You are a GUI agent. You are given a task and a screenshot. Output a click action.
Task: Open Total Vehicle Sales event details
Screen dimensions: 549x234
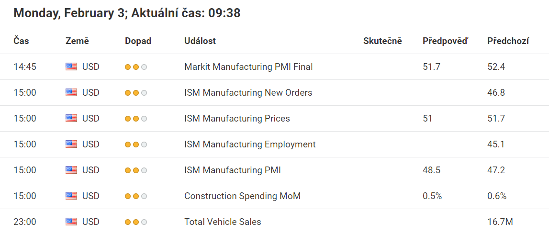[223, 222]
